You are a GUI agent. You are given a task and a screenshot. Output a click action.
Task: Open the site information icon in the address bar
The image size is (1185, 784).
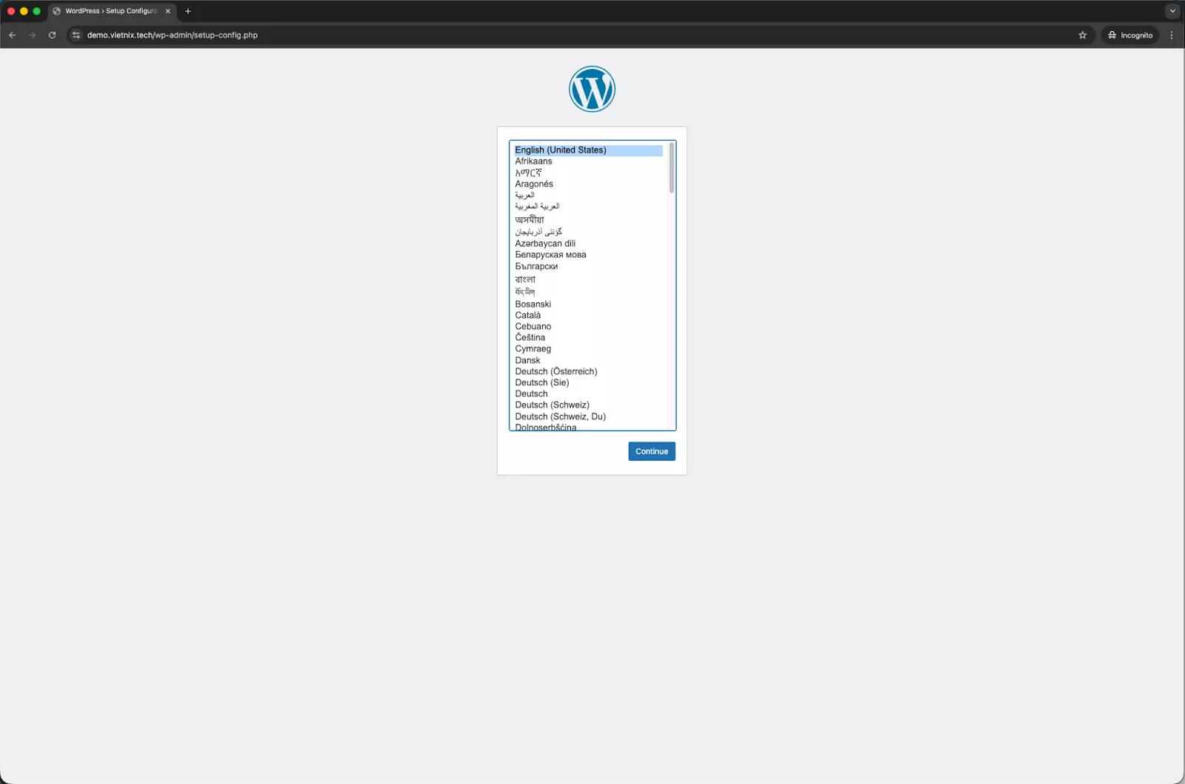click(x=76, y=35)
